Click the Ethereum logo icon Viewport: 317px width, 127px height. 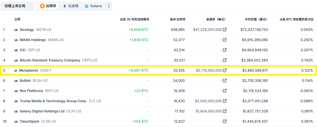click(65, 6)
